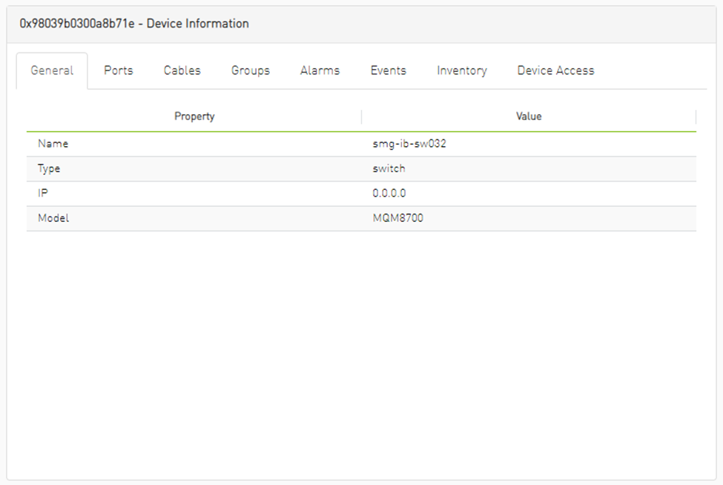Image resolution: width=723 pixels, height=485 pixels.
Task: Click the switch type value
Action: click(389, 168)
